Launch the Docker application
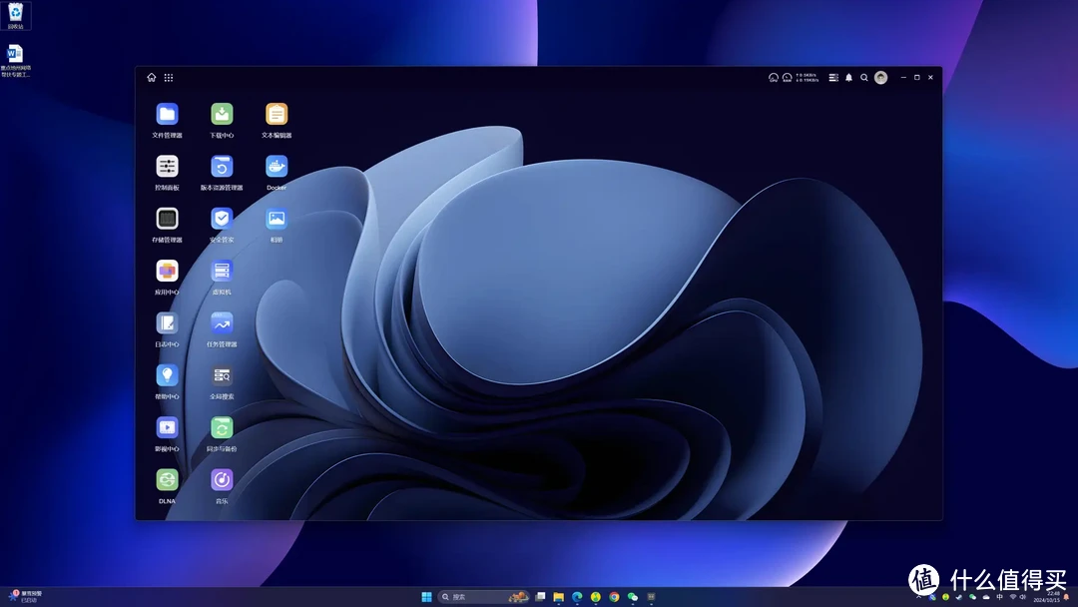 (x=275, y=166)
